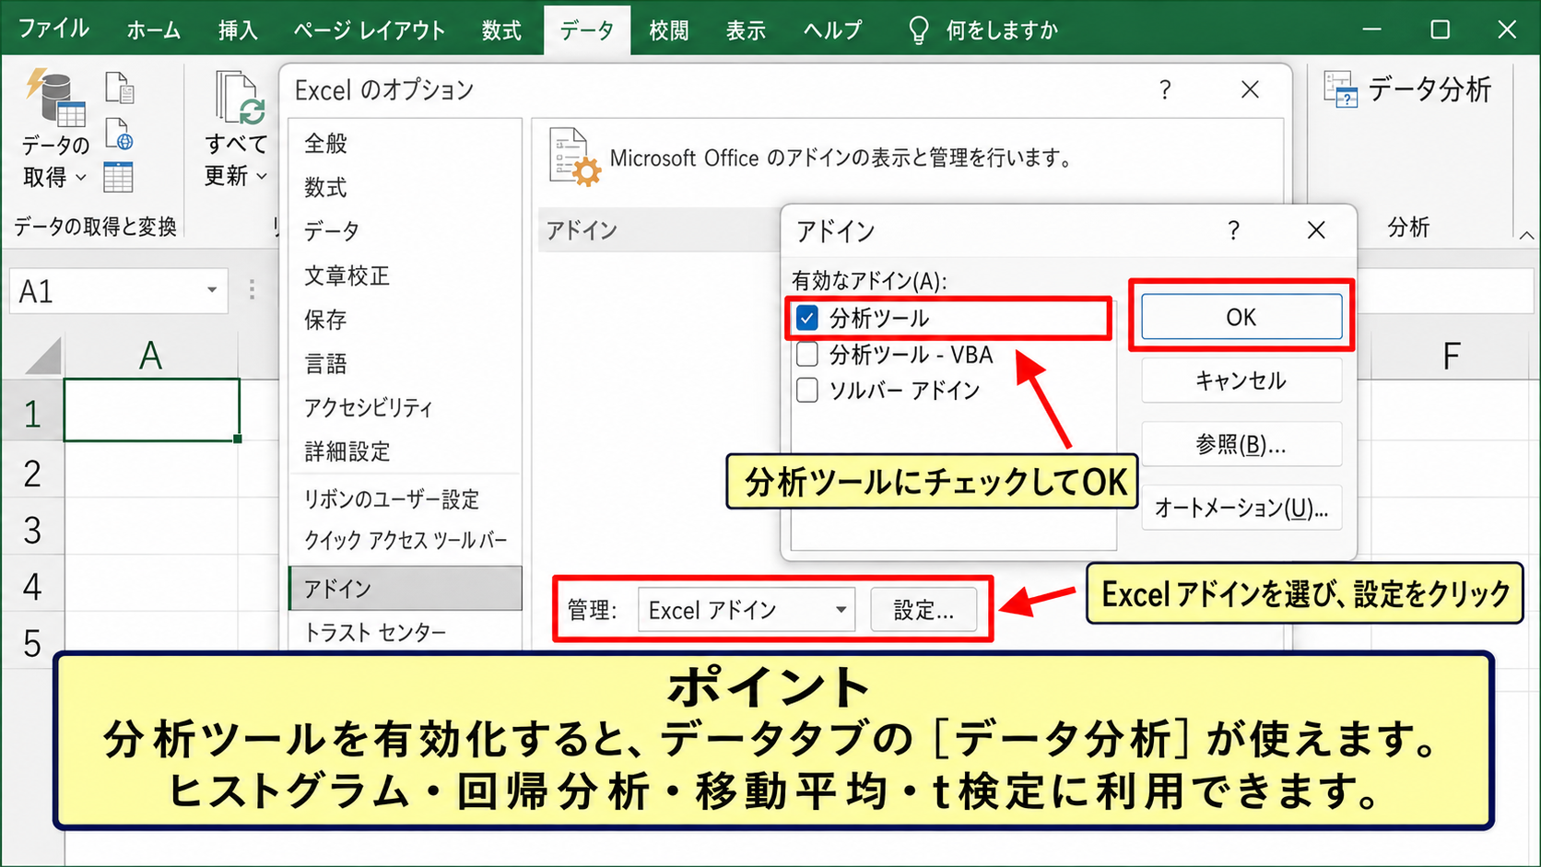Open the 管理 Excel アドイン dropdown
Image resolution: width=1541 pixels, height=867 pixels.
point(747,610)
